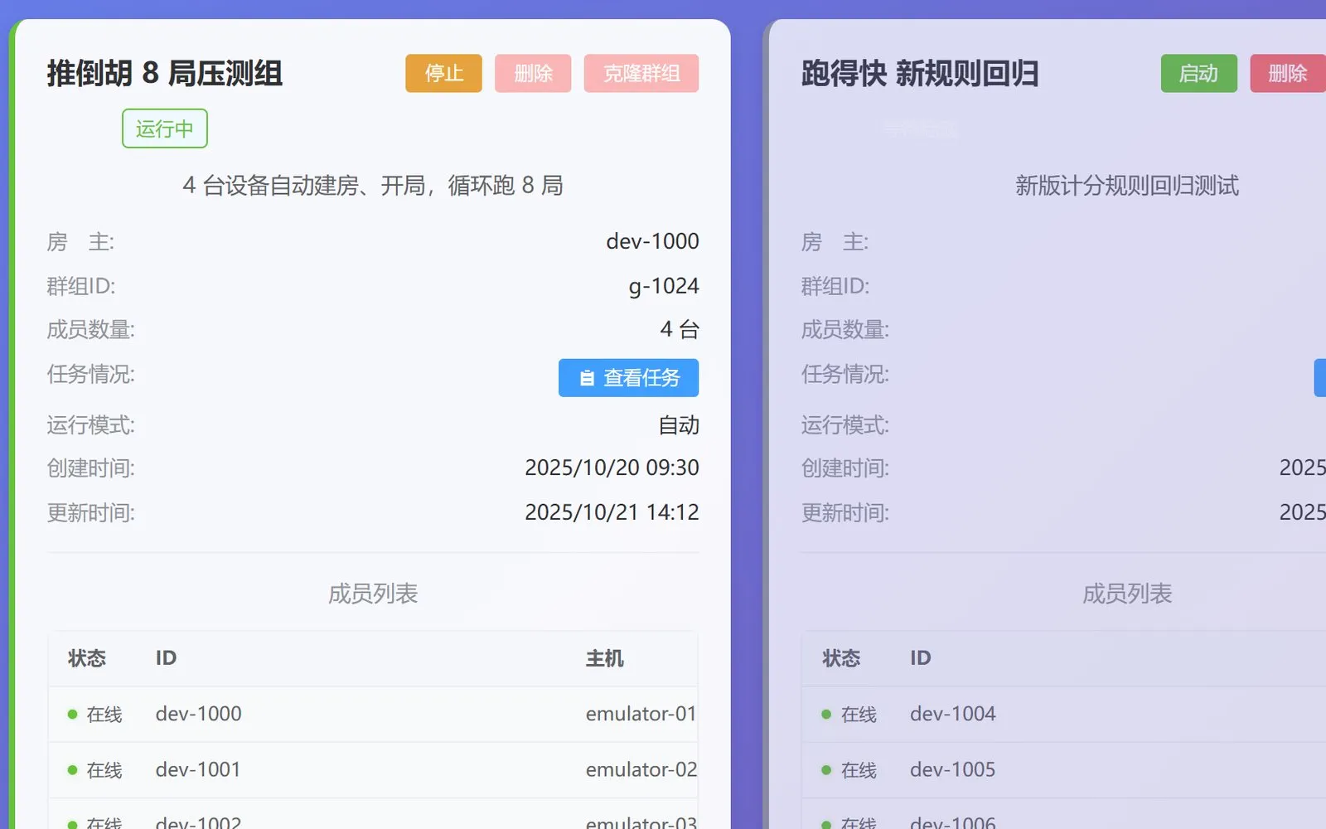Select the card title 推倒胡 8 局压测组

click(165, 73)
